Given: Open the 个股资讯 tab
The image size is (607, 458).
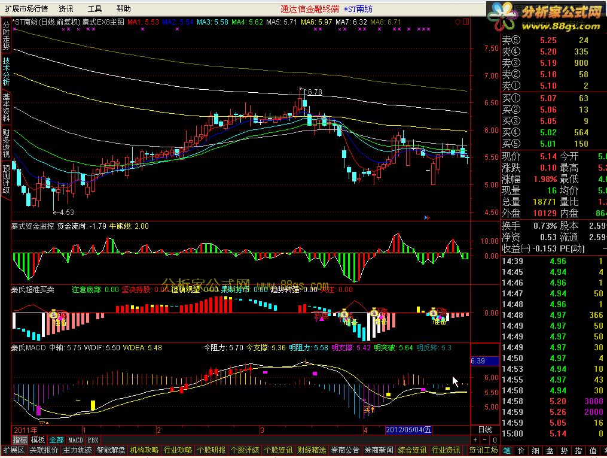Looking at the screenshot, I should (x=278, y=450).
